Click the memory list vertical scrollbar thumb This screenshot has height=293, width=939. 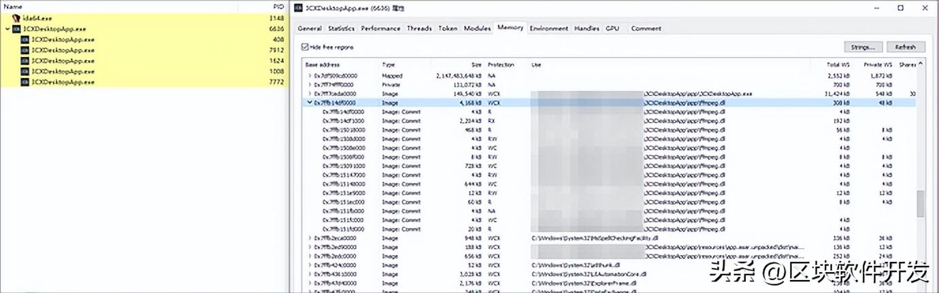[x=921, y=203]
